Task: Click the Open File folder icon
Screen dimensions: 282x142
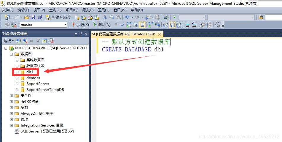Action: pos(27,17)
